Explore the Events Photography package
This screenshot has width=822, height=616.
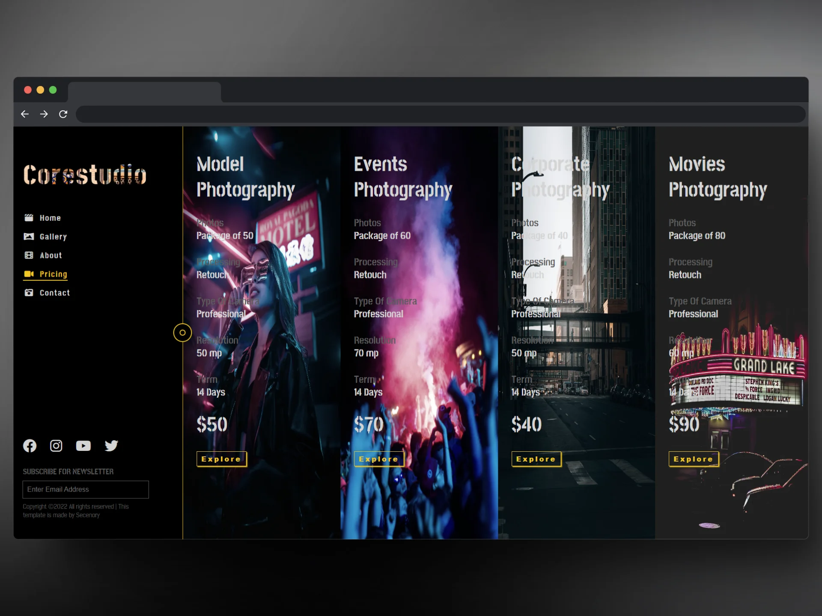point(378,459)
